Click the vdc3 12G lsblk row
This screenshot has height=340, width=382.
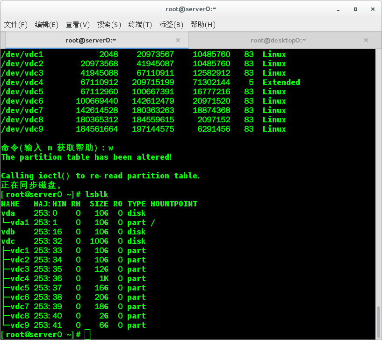tap(73, 269)
